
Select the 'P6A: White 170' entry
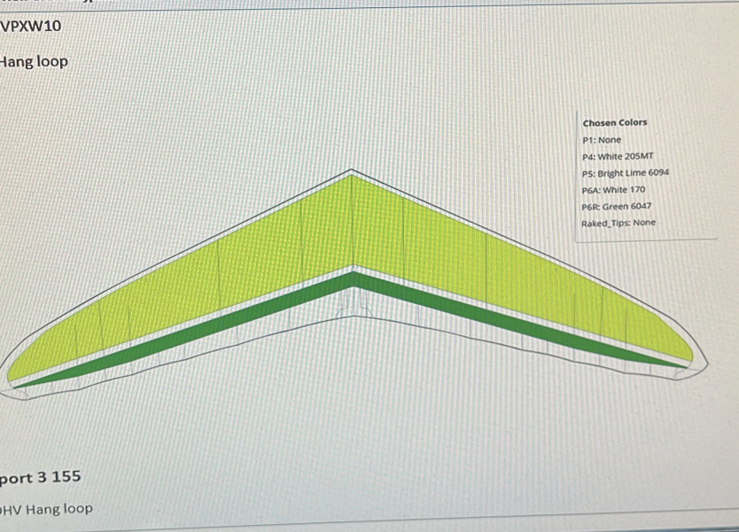coord(614,190)
